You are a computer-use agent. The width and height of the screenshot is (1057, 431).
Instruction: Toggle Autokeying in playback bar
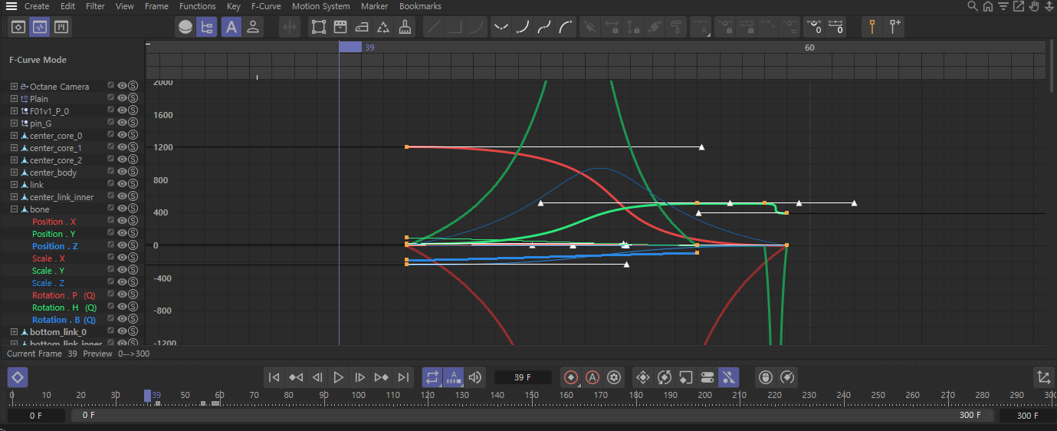[x=592, y=377]
